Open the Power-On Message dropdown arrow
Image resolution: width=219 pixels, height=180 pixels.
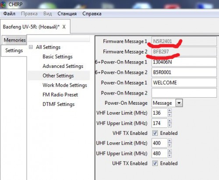[x=179, y=103]
